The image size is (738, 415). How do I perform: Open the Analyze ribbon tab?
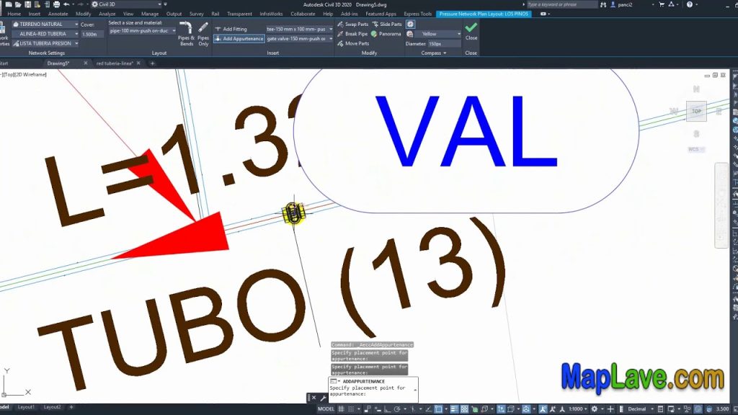[x=107, y=14]
